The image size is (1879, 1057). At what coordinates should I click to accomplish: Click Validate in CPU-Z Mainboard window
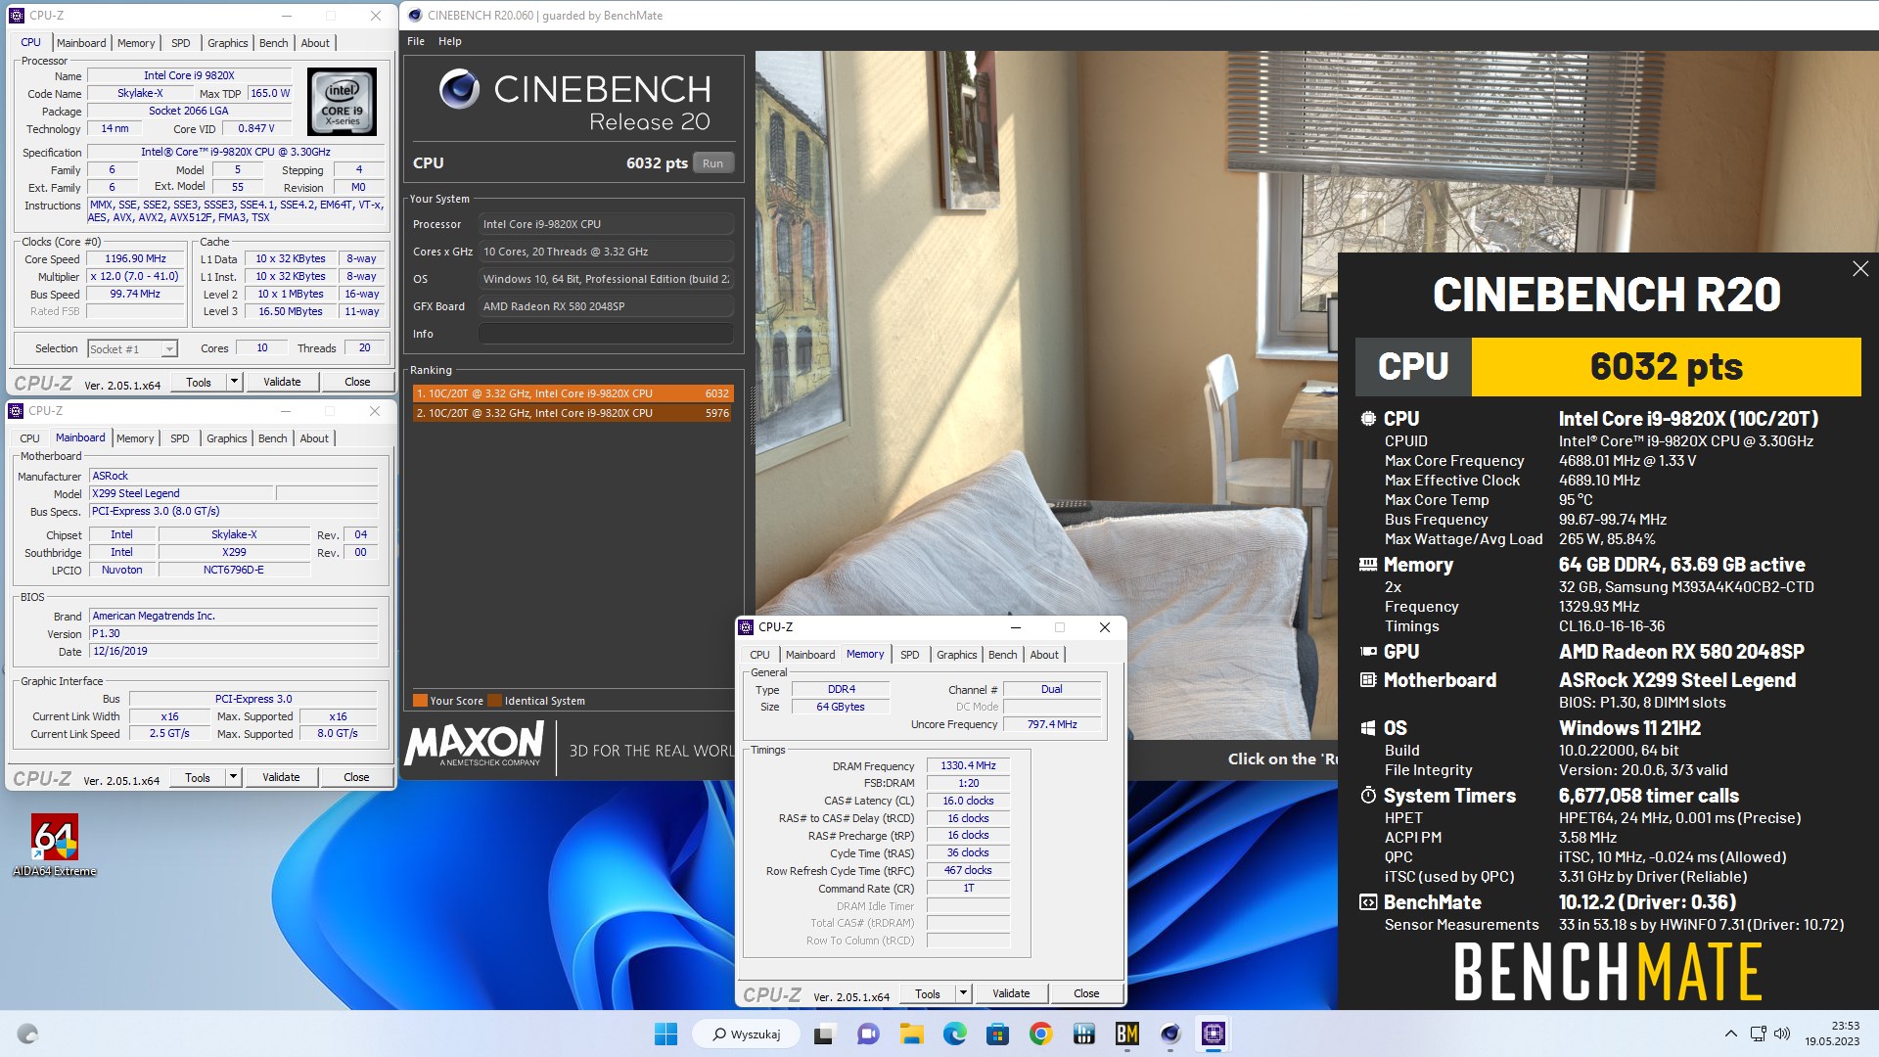coord(281,777)
